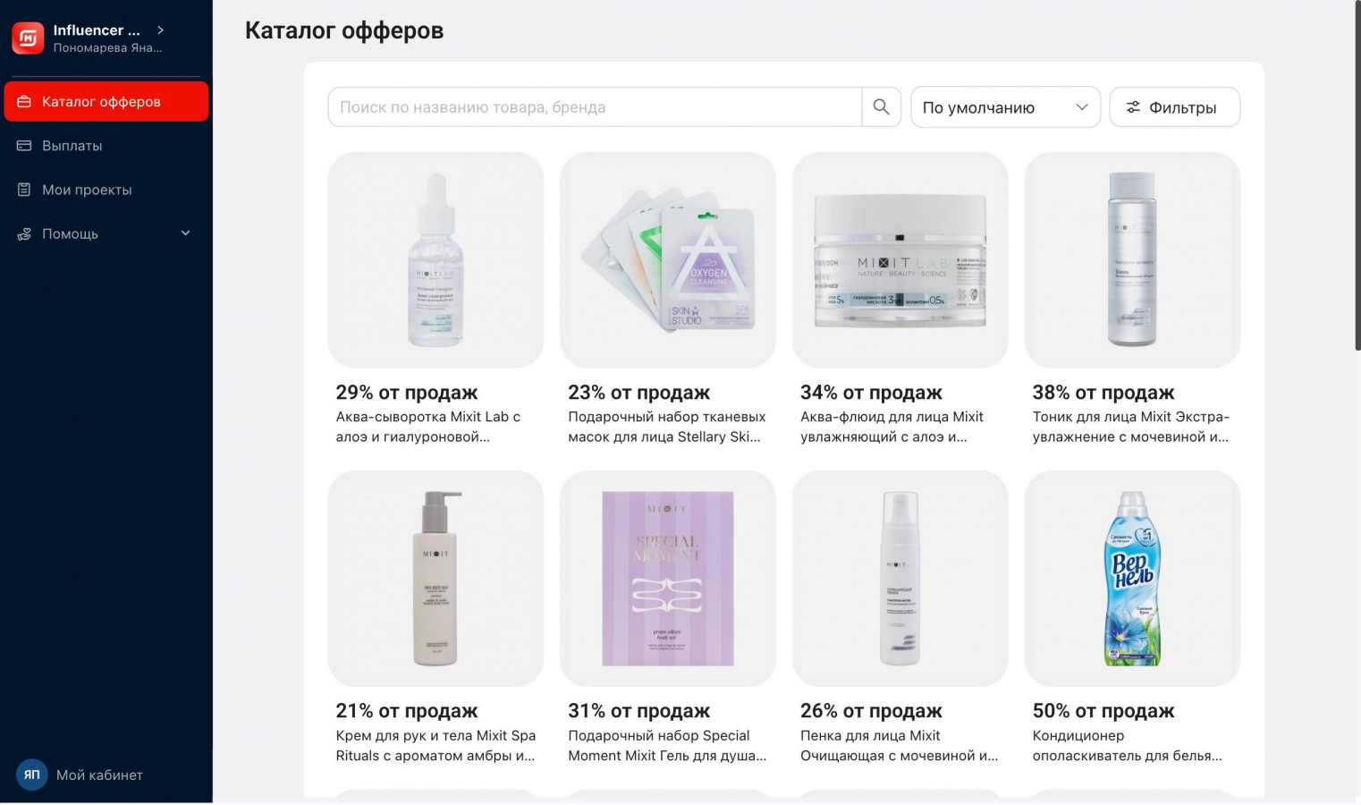Click the search magnifier icon
The width and height of the screenshot is (1361, 805).
pos(881,107)
